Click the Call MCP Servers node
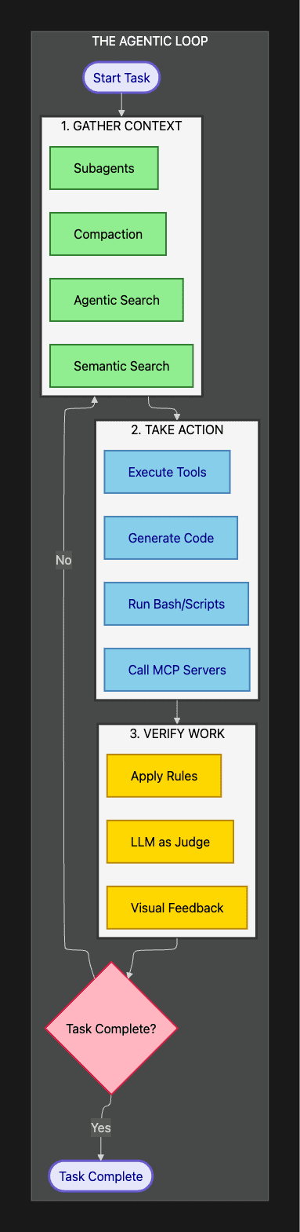 pos(177,670)
